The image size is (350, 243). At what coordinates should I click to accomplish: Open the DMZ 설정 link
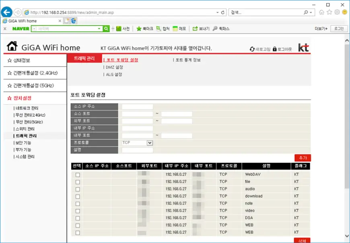114,67
